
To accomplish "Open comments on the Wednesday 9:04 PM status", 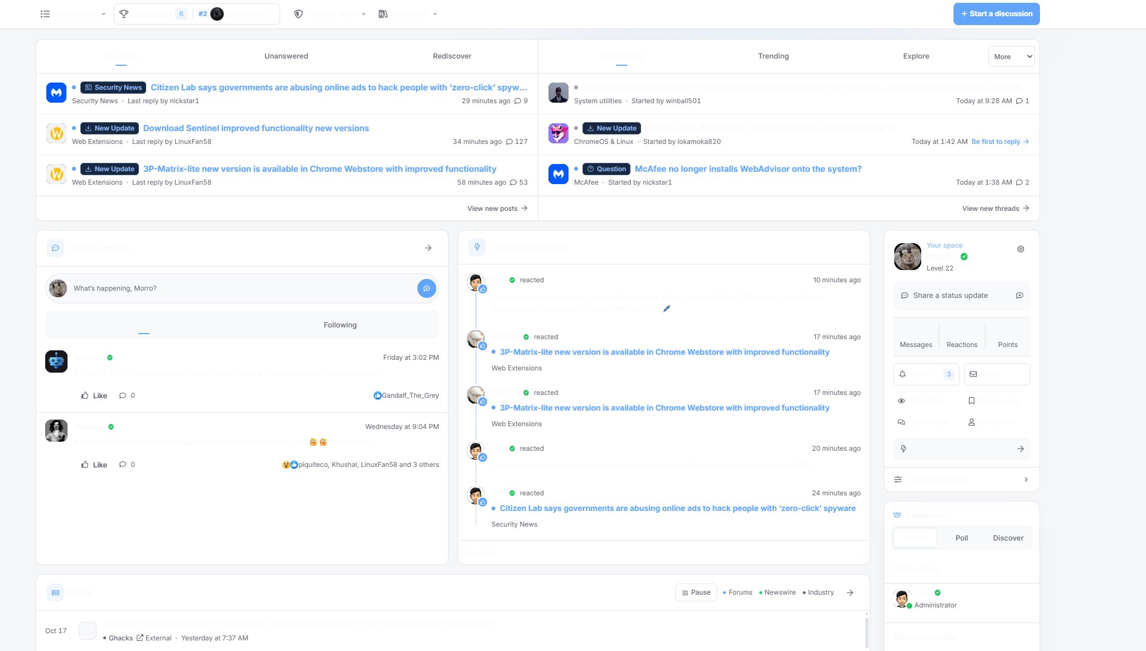I will point(127,465).
